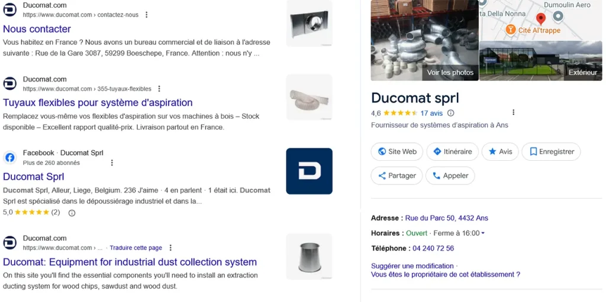This screenshot has height=302, width=606.
Task: Click the red map pin on the map
Action: pos(541,18)
